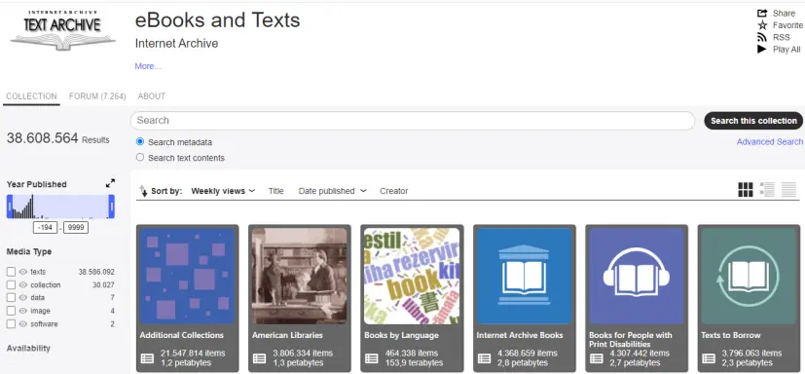This screenshot has height=374, width=805.
Task: Check the image media type box
Action: click(11, 311)
